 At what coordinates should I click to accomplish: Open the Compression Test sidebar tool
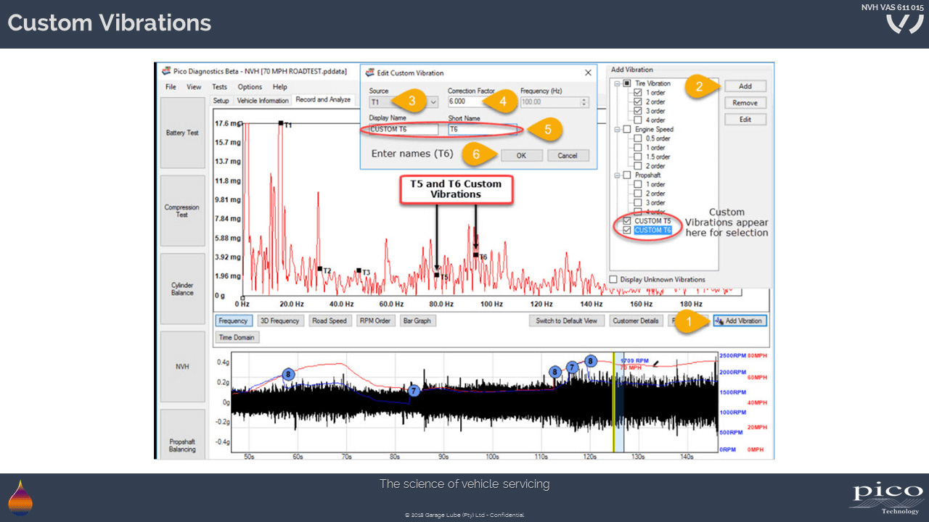183,210
